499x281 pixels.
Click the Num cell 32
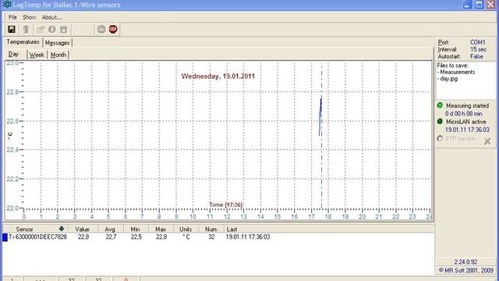tap(211, 237)
